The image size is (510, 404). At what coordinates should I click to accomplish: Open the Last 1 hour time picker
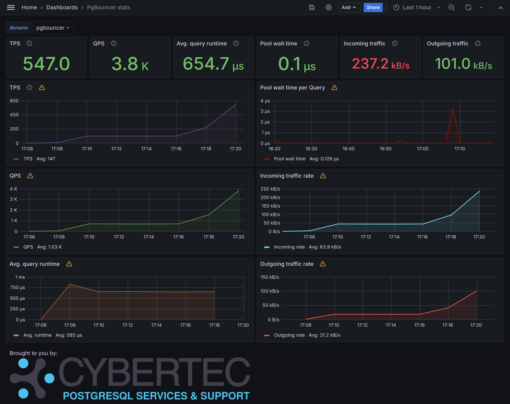417,7
